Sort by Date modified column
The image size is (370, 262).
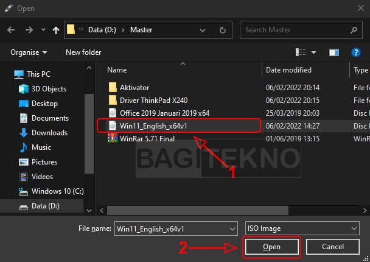pos(288,70)
